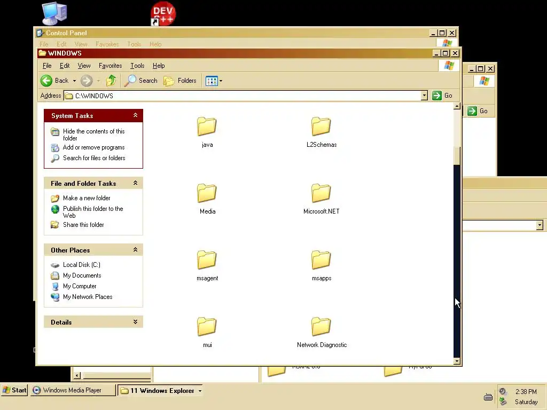This screenshot has height=410, width=547.
Task: Click the Start button
Action: click(14, 390)
